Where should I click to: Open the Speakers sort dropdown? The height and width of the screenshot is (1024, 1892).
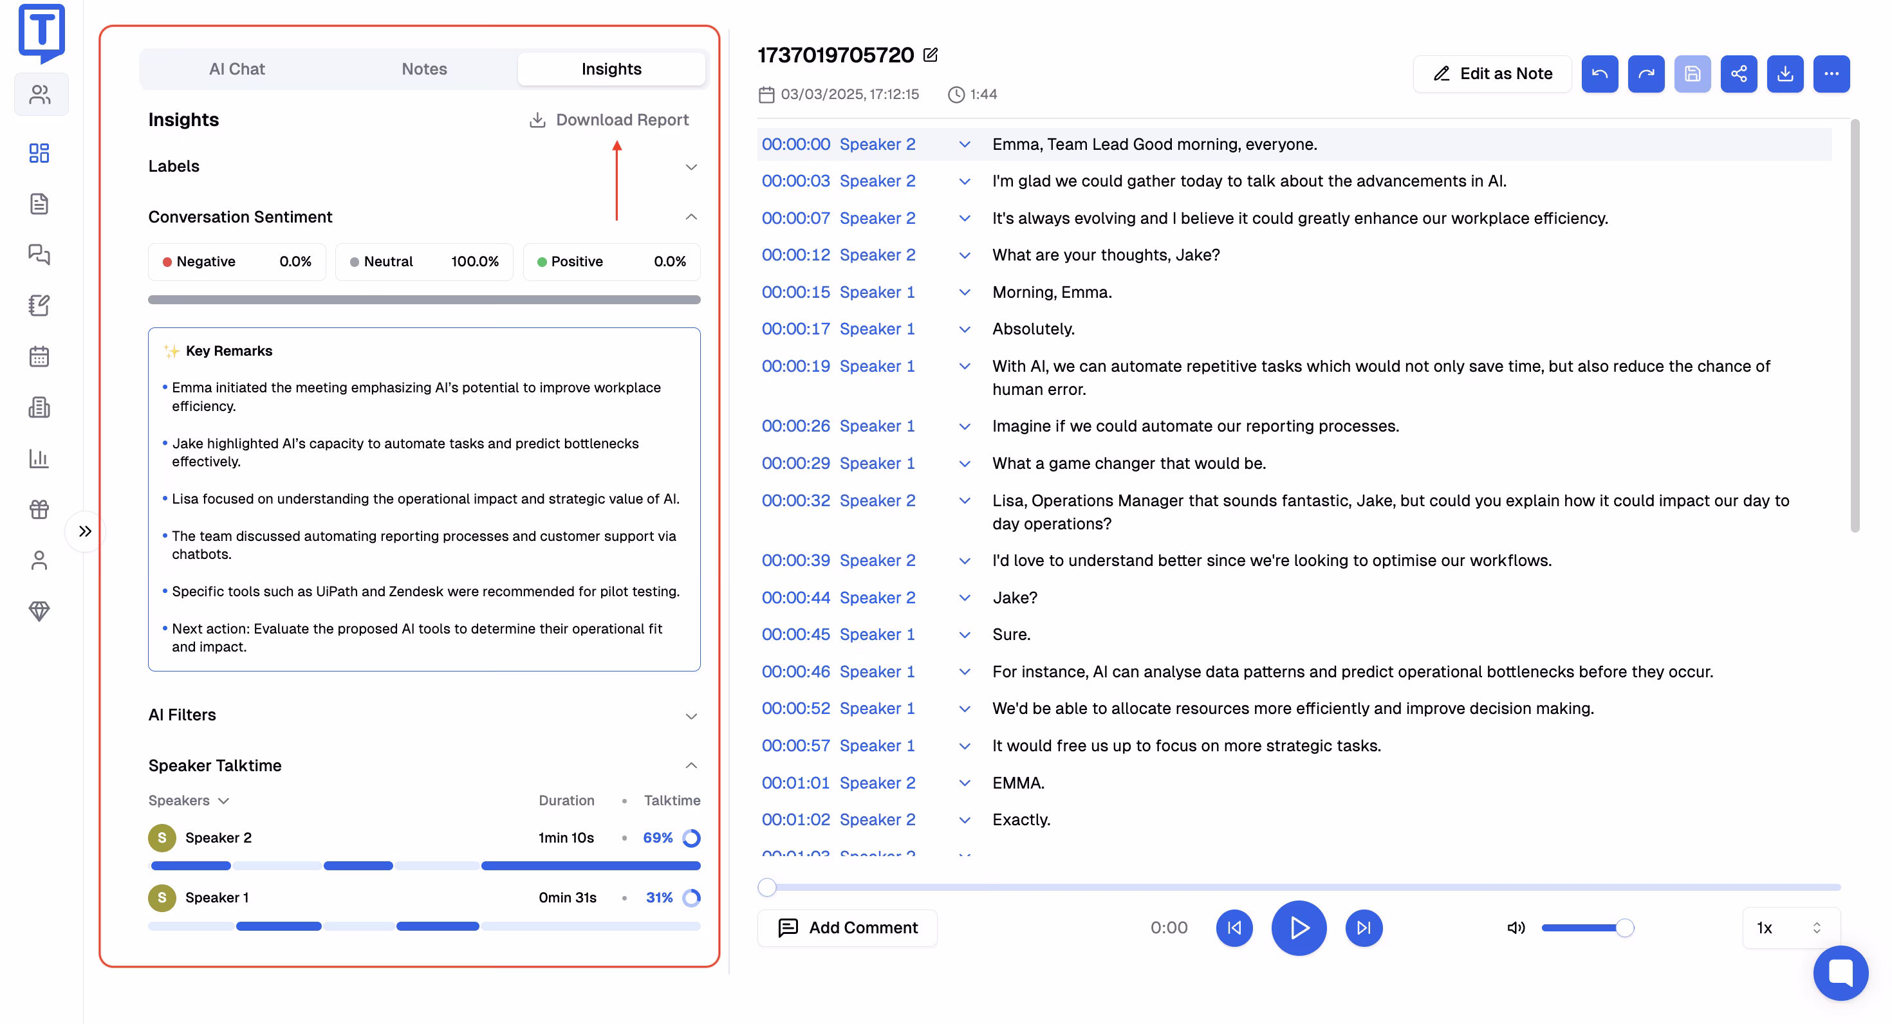[x=189, y=800]
